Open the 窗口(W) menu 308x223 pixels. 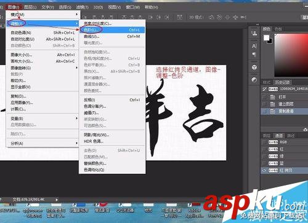[132, 7]
